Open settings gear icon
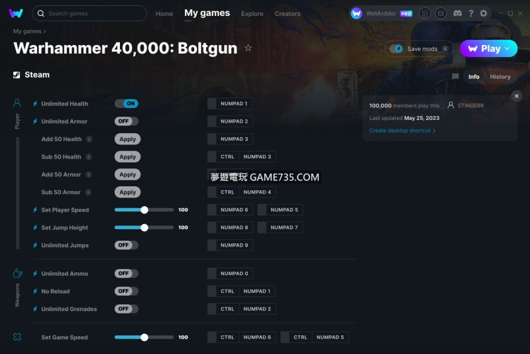 coord(484,13)
